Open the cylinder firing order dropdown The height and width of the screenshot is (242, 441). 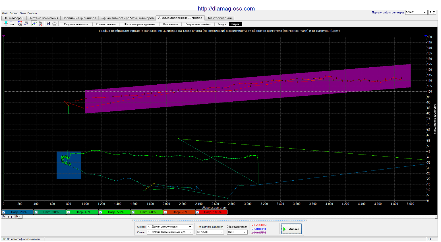point(416,12)
